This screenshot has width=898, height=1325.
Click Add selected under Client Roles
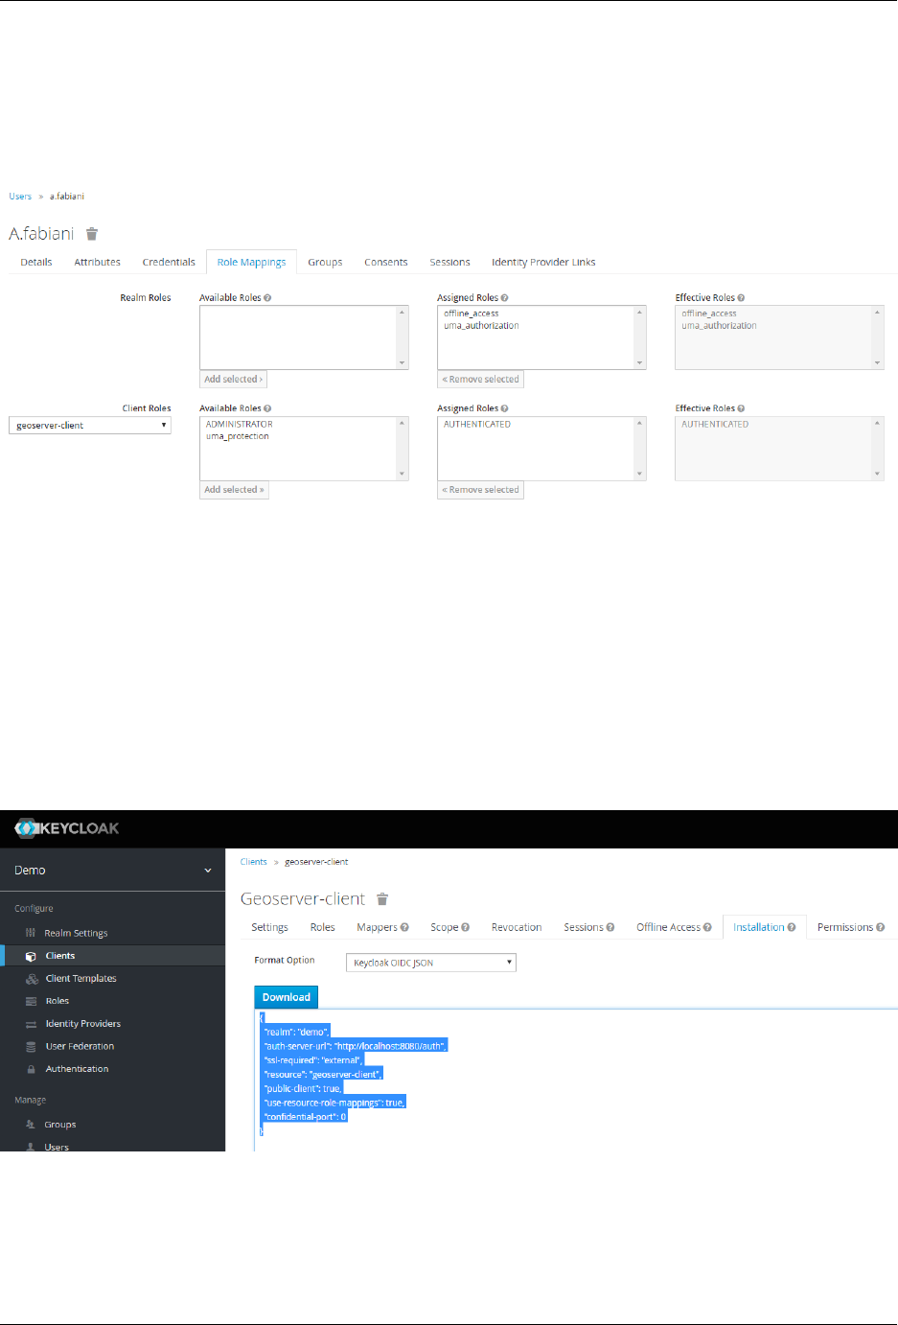[x=234, y=490]
